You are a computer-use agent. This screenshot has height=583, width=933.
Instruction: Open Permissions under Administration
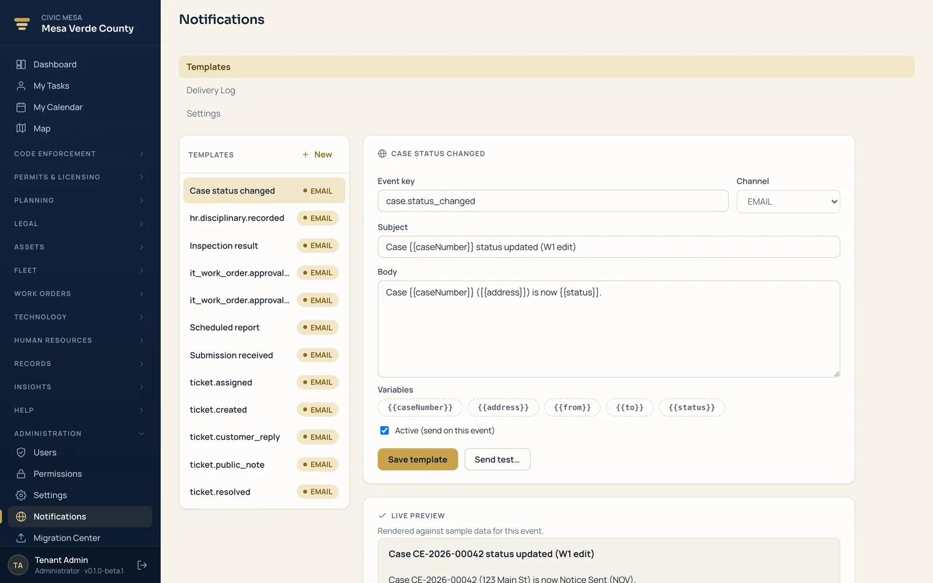pyautogui.click(x=80, y=474)
